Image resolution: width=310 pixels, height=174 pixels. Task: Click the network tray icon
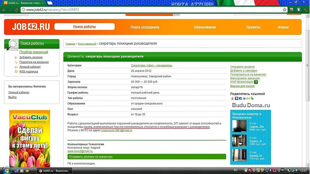coord(293,170)
